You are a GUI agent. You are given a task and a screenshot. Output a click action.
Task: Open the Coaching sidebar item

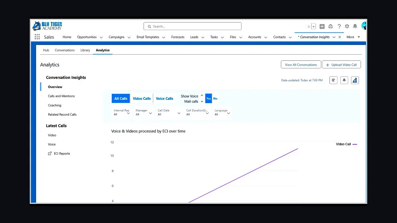[x=55, y=105]
